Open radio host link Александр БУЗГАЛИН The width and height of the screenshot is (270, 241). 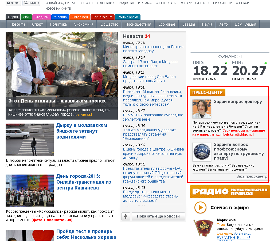pyautogui.click(x=234, y=235)
